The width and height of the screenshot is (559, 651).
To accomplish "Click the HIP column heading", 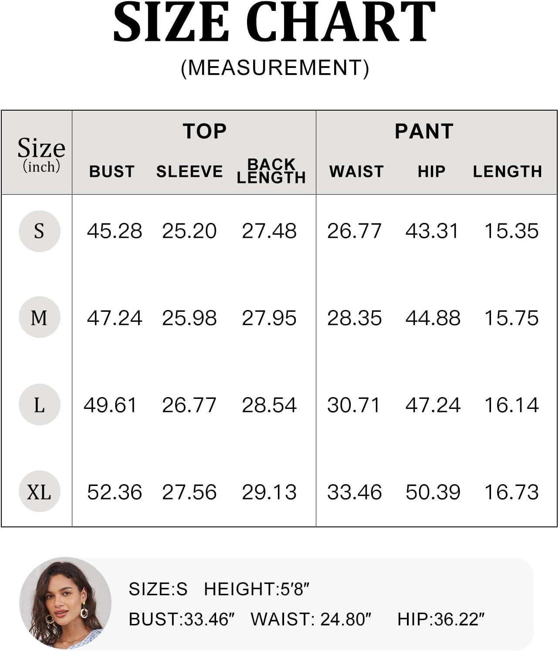I will coord(431,172).
